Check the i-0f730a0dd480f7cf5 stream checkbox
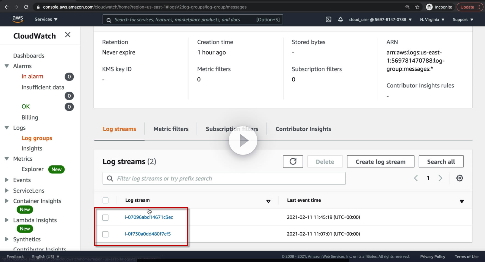This screenshot has height=262, width=485. pyautogui.click(x=105, y=234)
